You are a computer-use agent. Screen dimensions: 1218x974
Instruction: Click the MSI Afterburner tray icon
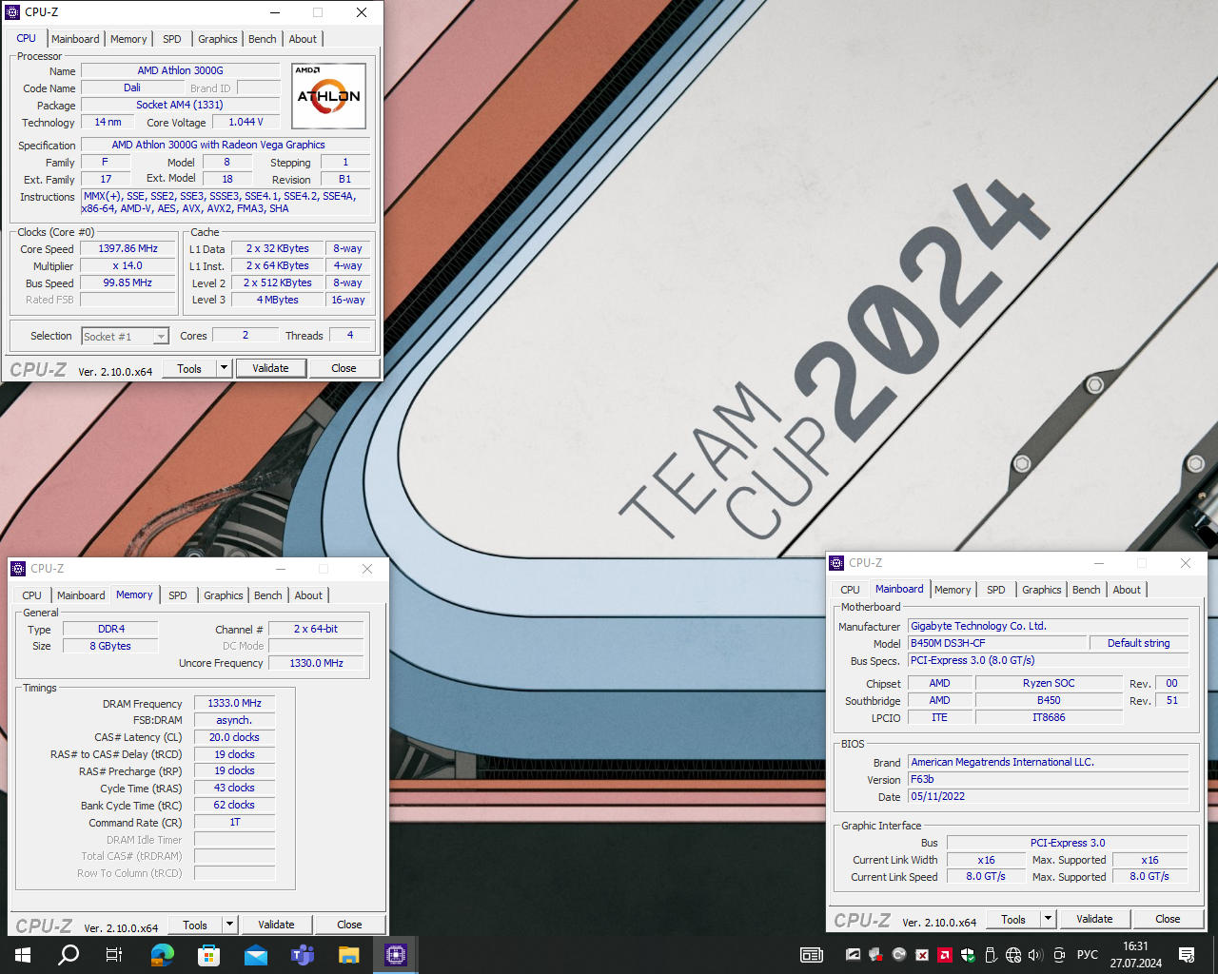click(854, 955)
